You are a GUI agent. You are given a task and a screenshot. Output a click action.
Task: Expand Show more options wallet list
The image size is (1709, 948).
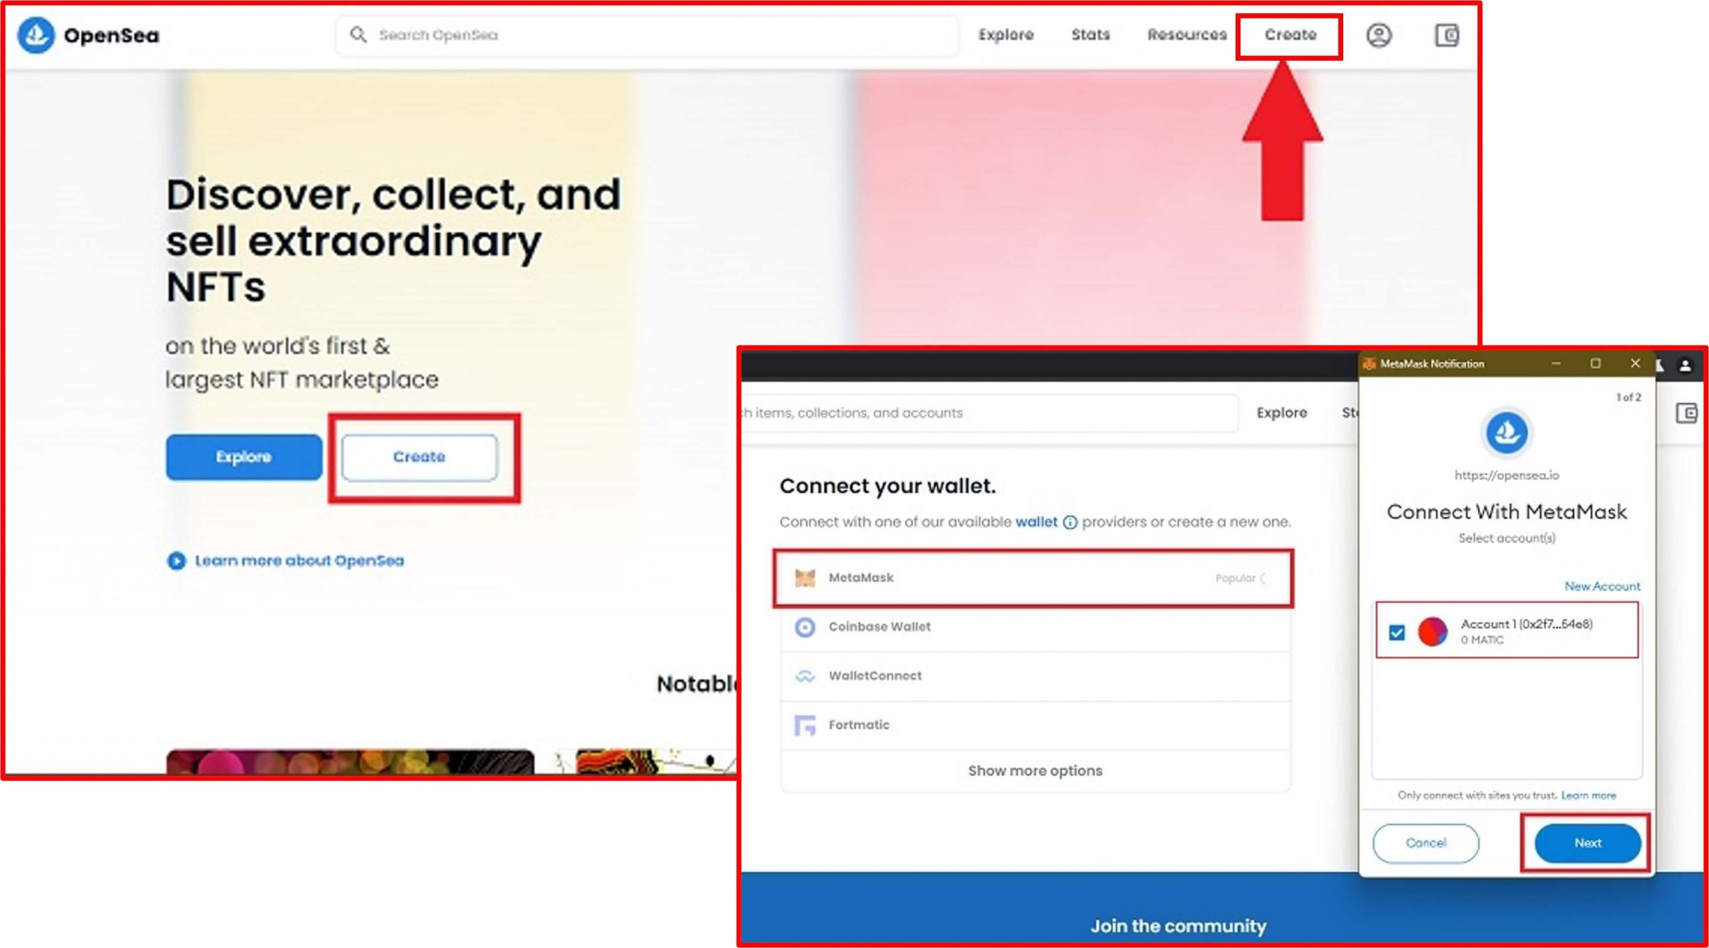pyautogui.click(x=1035, y=771)
